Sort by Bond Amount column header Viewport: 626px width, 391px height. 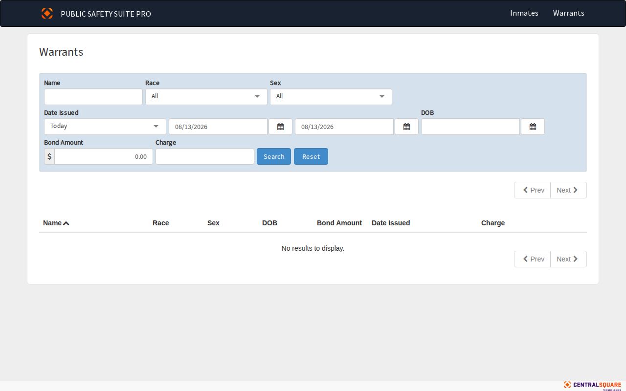pos(339,223)
